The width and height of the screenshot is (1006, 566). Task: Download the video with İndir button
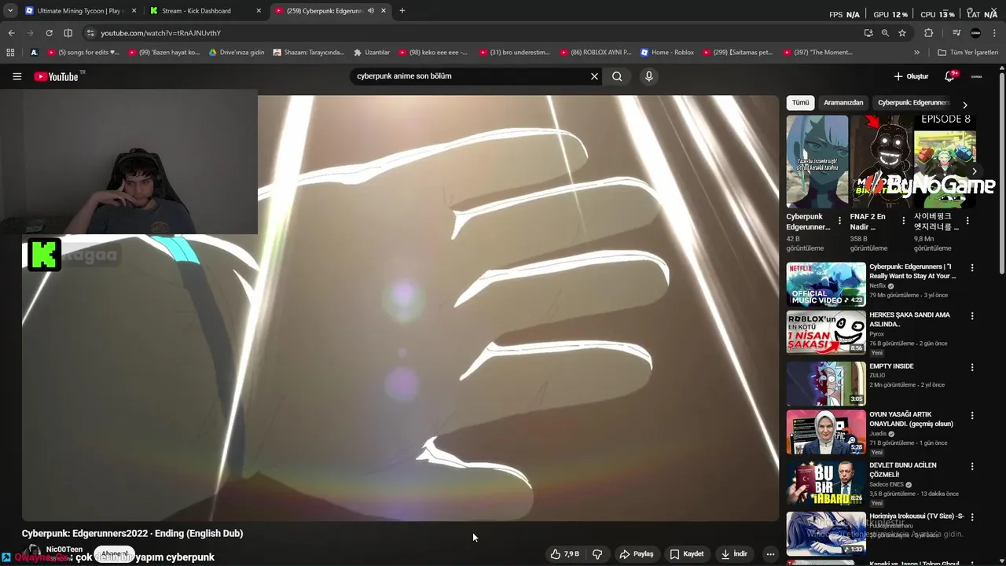pos(734,554)
